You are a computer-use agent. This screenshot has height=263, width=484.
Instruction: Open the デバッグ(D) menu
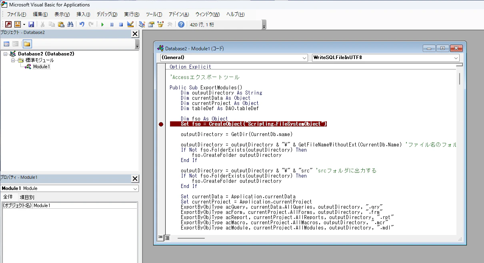107,14
